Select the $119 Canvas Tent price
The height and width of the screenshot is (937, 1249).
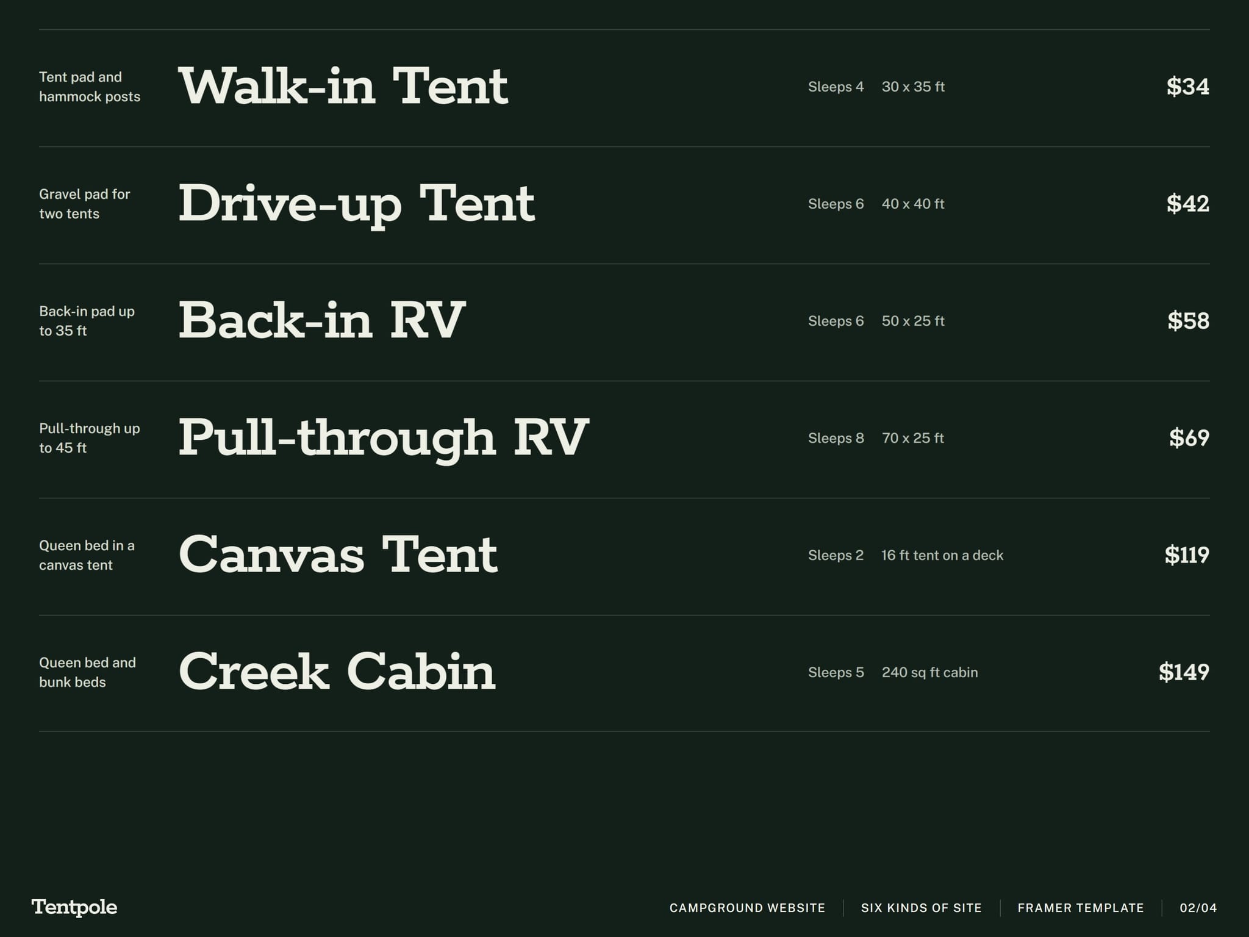1187,555
